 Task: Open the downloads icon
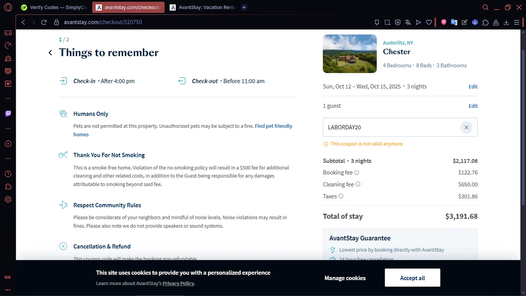(506, 22)
